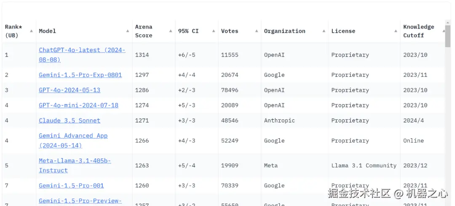Select the Llama 3.1 Community license cell
Screen dimensions: 455x206
point(364,165)
